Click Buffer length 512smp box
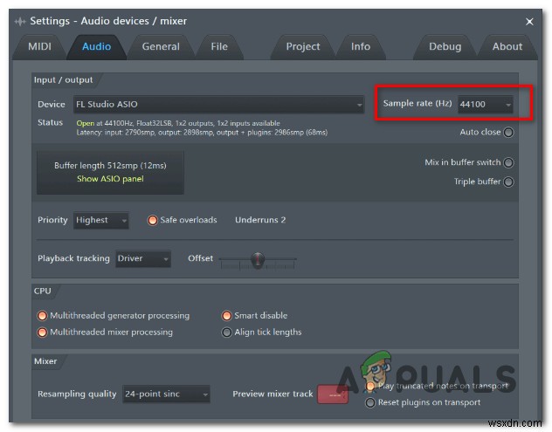552x432 pixels. pos(110,173)
